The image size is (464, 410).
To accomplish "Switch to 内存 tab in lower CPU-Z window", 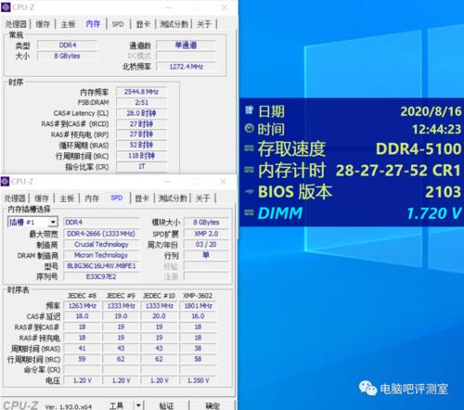I will click(92, 199).
